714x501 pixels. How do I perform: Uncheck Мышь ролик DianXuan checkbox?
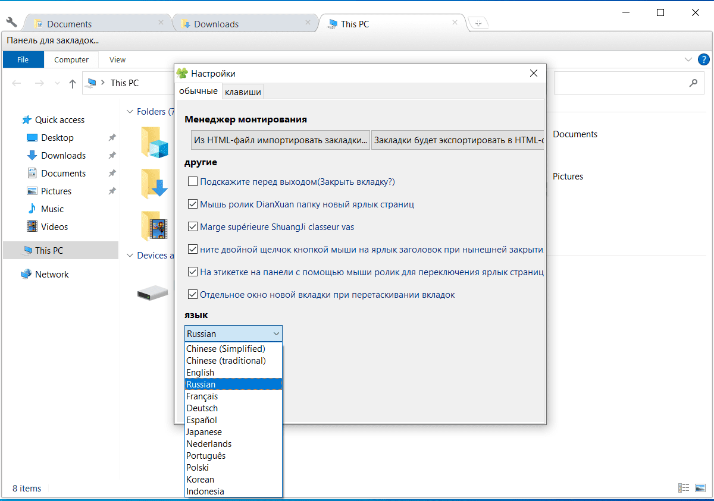click(x=192, y=204)
